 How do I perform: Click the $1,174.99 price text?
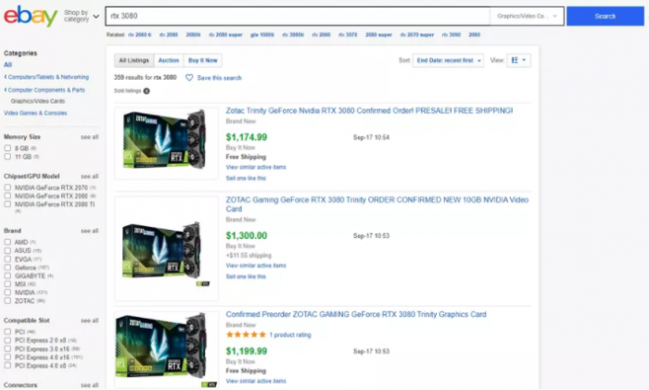(247, 137)
